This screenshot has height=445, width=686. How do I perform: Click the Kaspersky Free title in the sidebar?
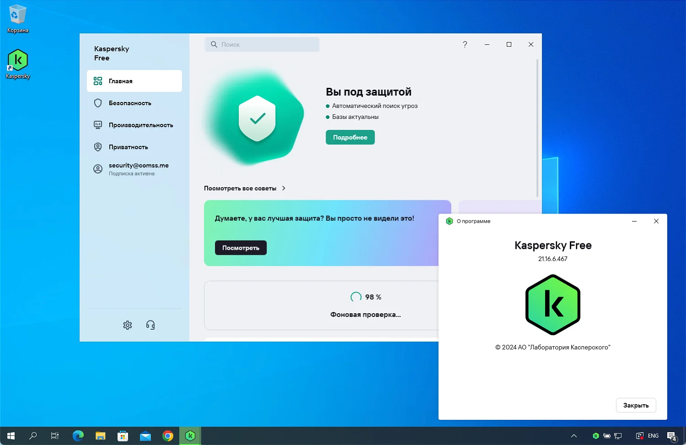pyautogui.click(x=112, y=53)
